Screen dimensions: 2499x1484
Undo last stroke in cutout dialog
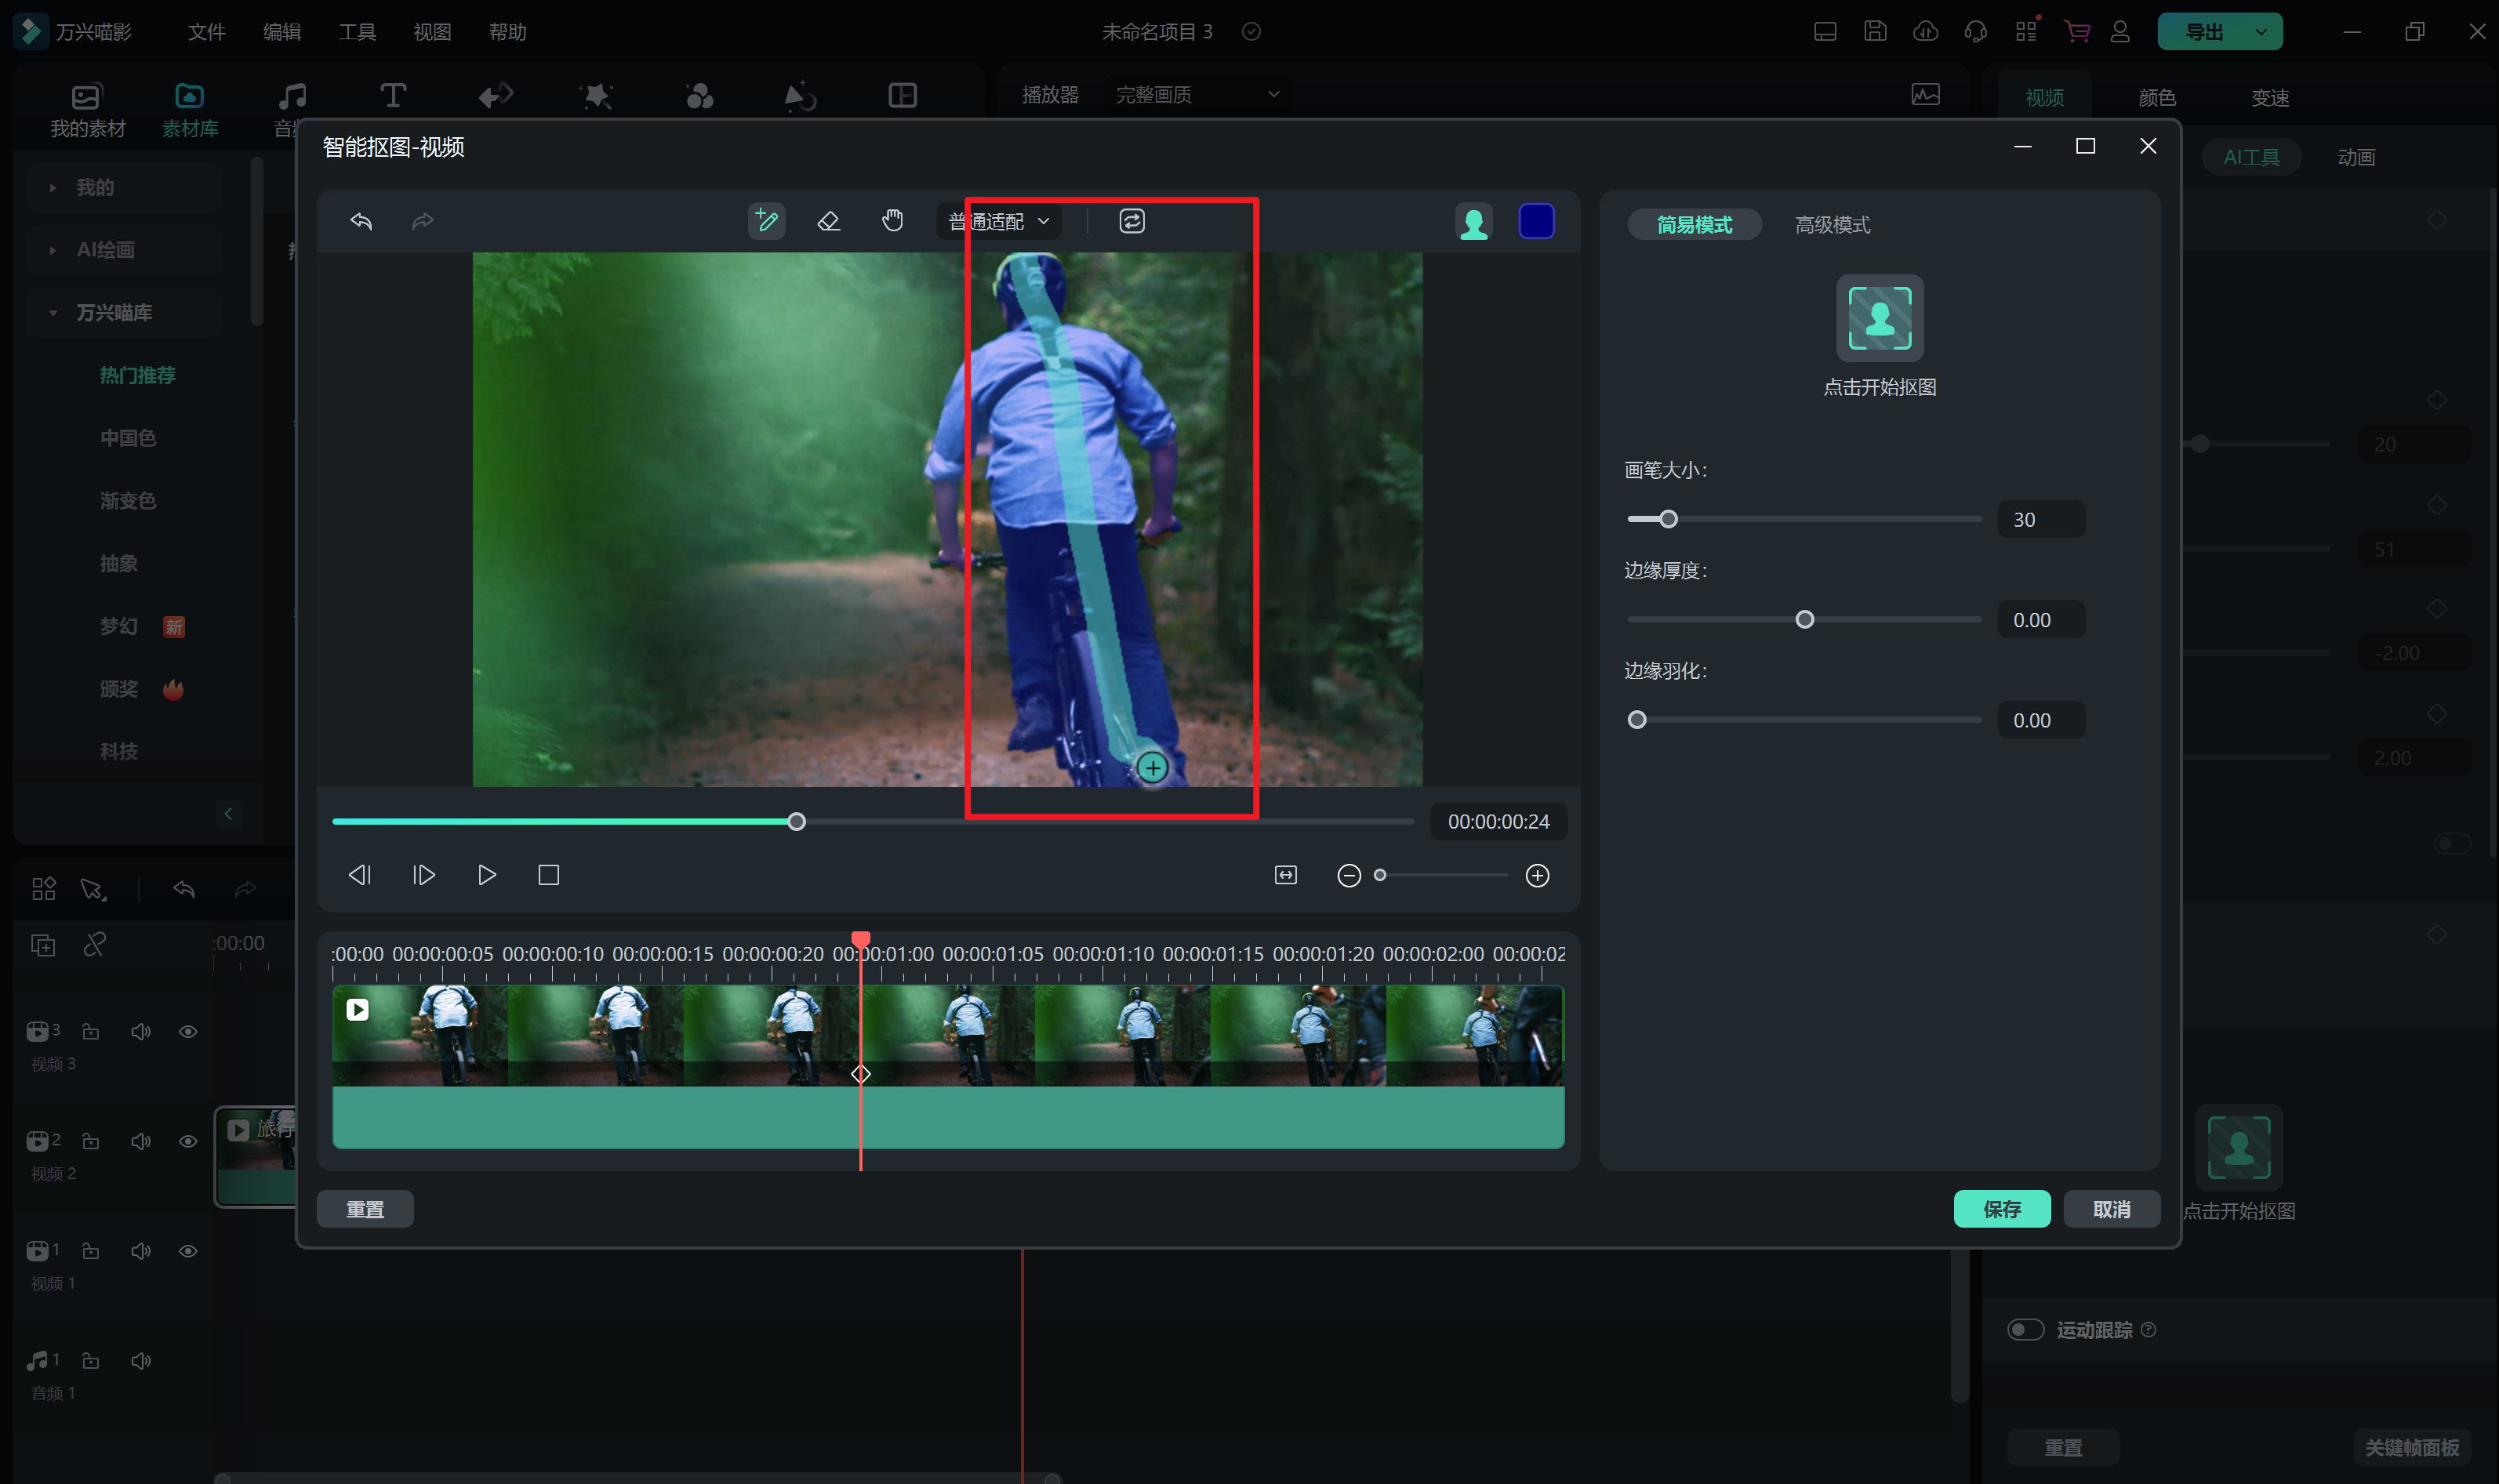click(x=361, y=221)
